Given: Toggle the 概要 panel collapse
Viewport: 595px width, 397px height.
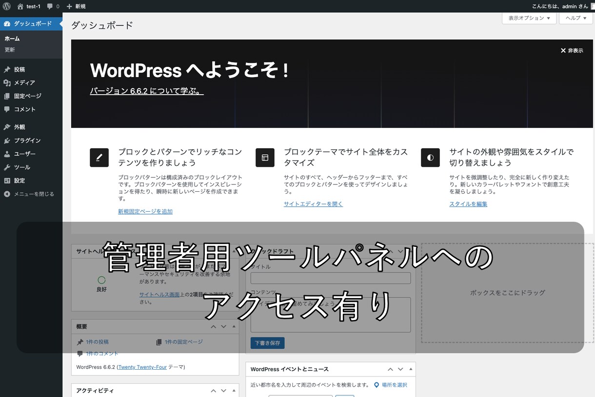Looking at the screenshot, I should 234,327.
